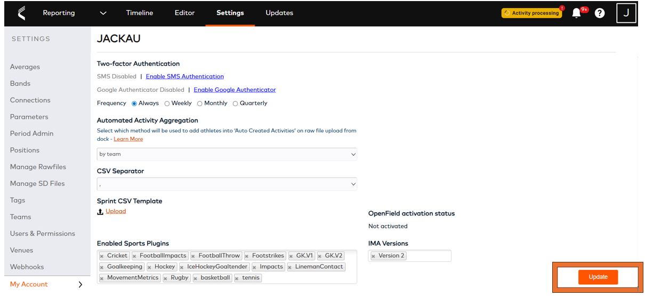Remove the IceHockeyGoaltender plugin tag
Image resolution: width=645 pixels, height=296 pixels.
point(182,267)
